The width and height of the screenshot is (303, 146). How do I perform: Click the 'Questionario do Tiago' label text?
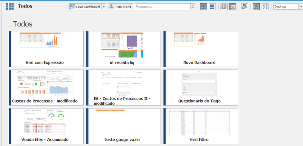tap(200, 101)
